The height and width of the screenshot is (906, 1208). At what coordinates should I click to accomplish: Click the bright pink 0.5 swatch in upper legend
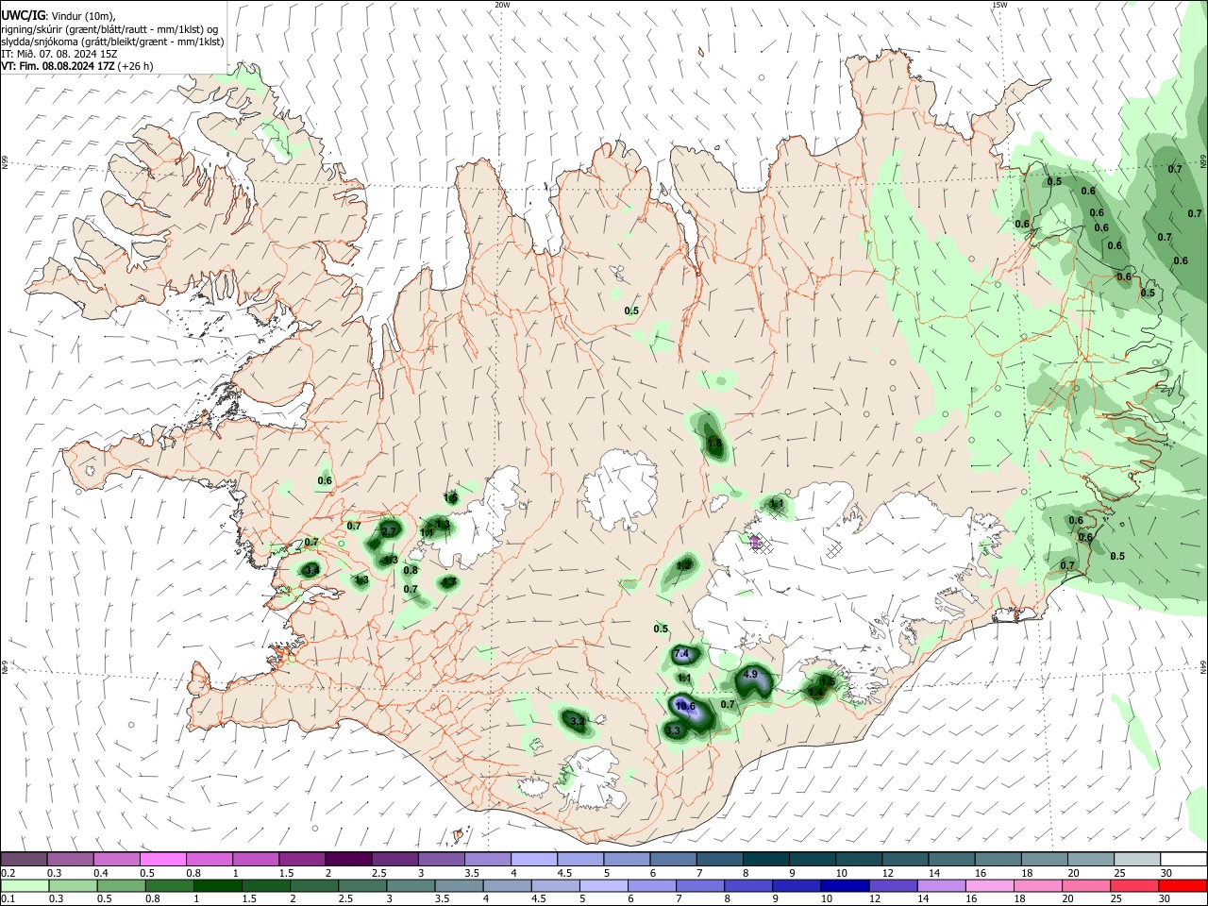coord(163,859)
